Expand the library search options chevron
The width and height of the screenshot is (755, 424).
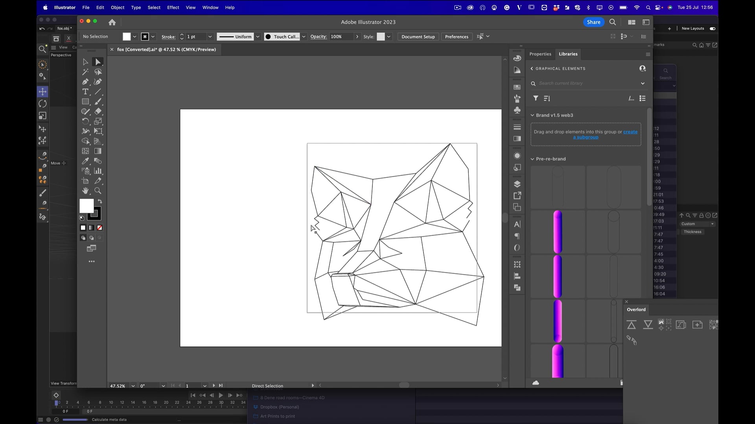coord(643,83)
